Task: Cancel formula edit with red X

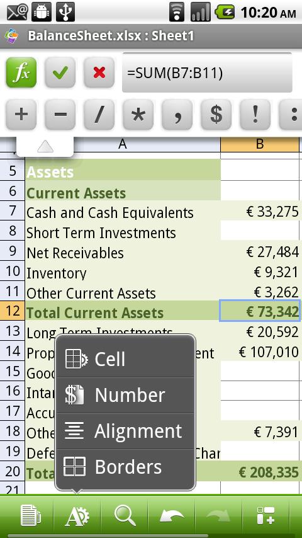Action: coord(99,72)
